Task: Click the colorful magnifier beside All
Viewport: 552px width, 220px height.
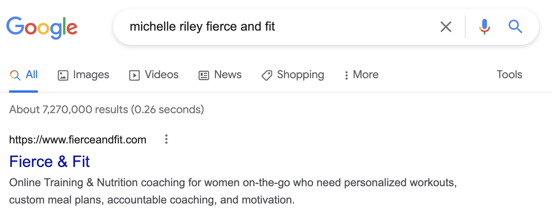Action: pyautogui.click(x=15, y=75)
